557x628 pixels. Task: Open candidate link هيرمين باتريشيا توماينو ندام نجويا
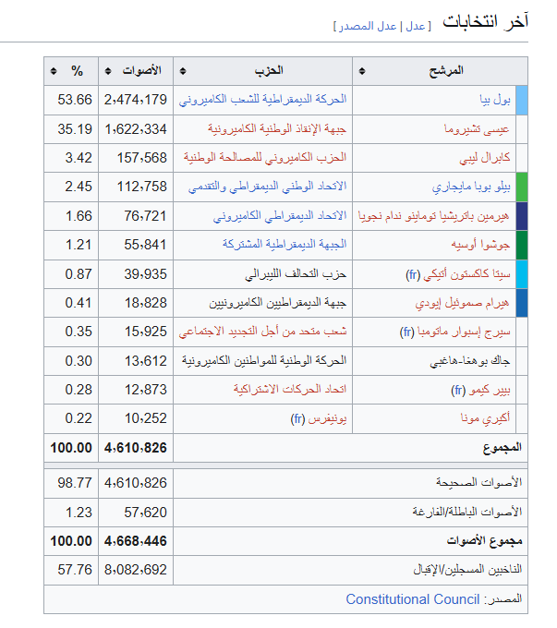(x=433, y=216)
